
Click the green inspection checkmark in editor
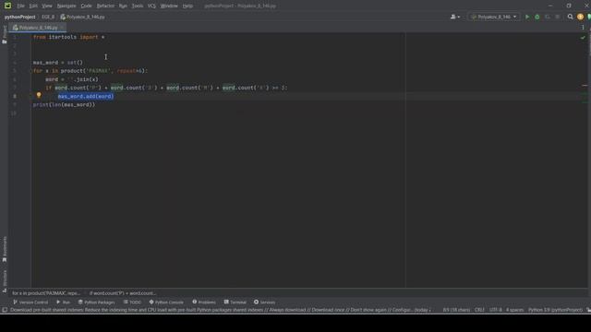tap(583, 38)
